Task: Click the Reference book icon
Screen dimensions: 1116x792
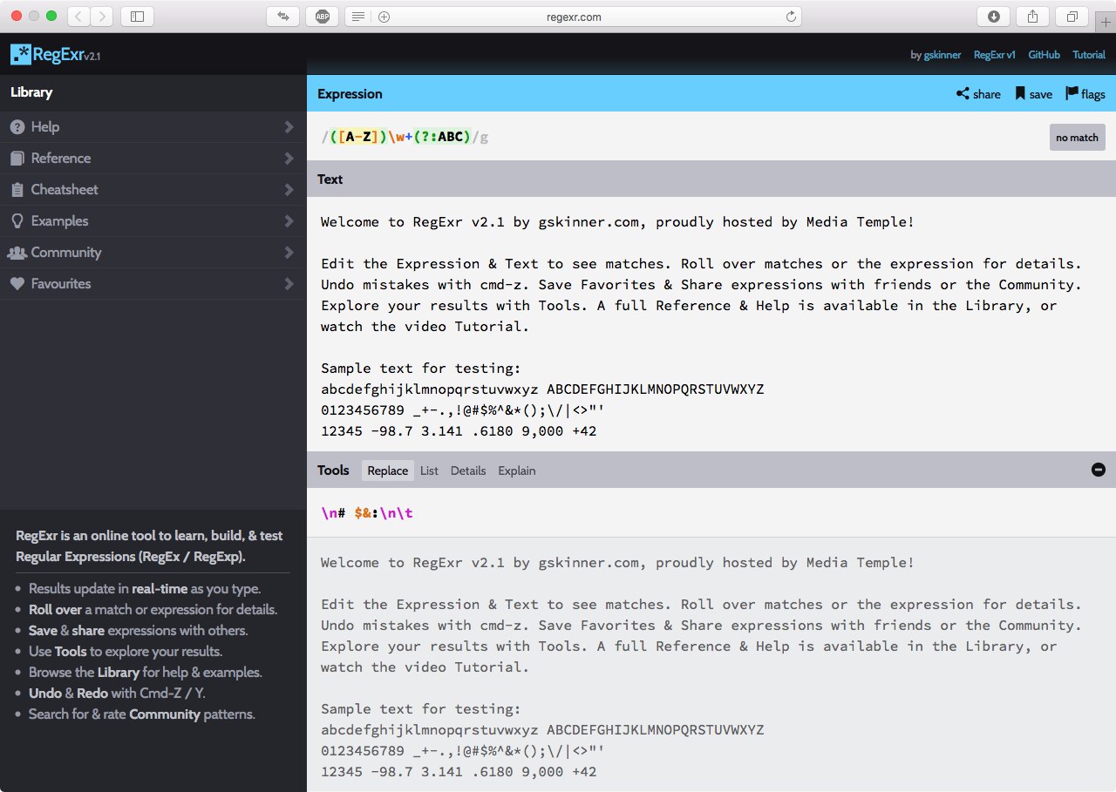Action: pyautogui.click(x=17, y=159)
